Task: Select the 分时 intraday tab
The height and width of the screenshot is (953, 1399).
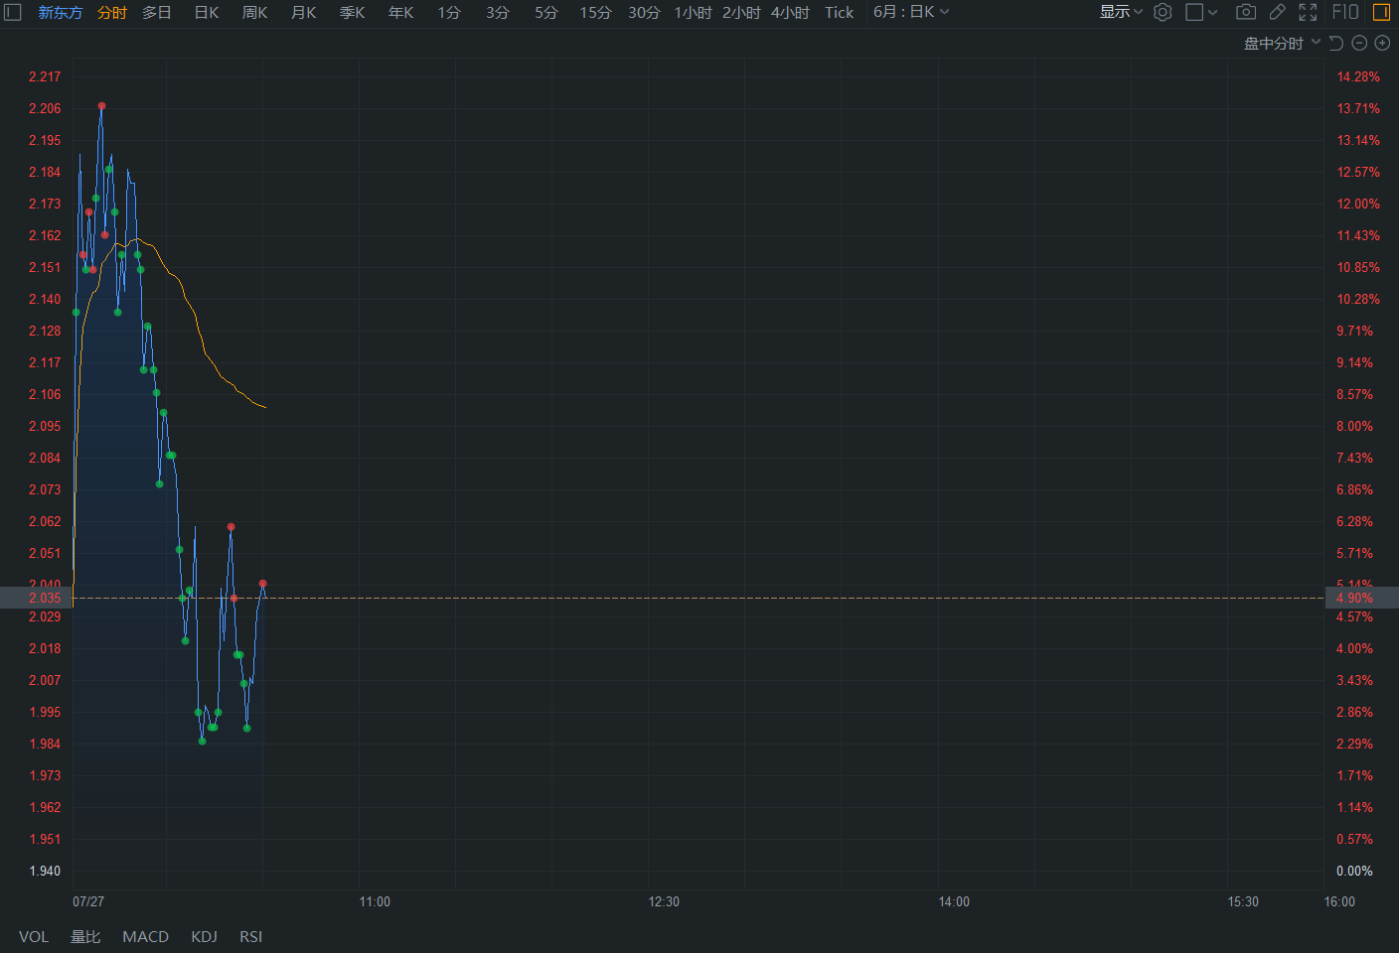Action: pyautogui.click(x=112, y=13)
